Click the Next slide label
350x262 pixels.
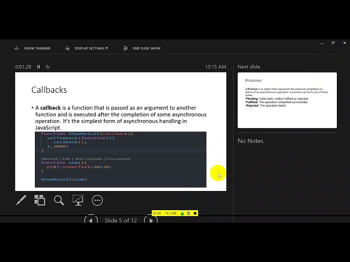pos(249,67)
